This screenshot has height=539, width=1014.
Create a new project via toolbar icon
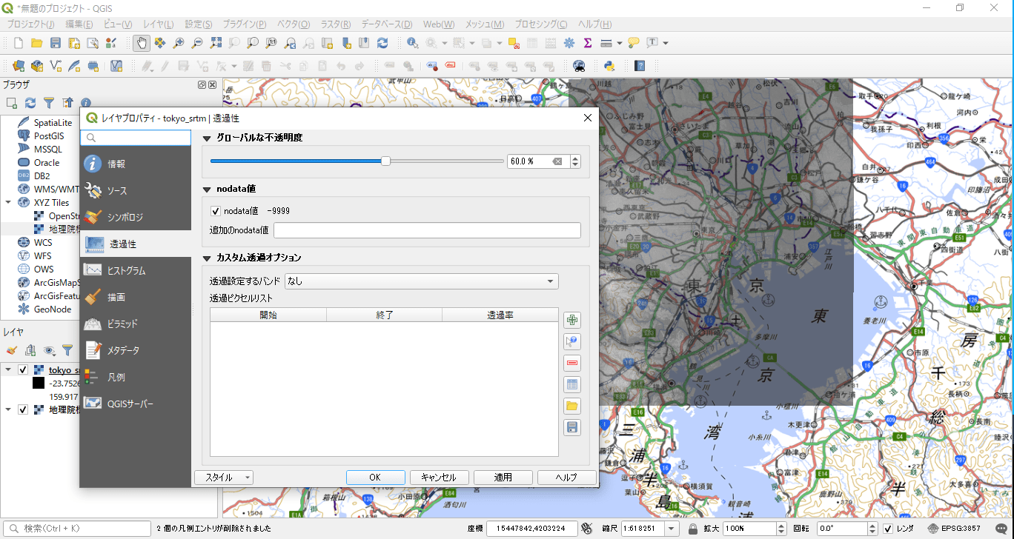[x=19, y=43]
